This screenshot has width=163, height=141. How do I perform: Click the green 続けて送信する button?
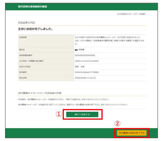82,114
